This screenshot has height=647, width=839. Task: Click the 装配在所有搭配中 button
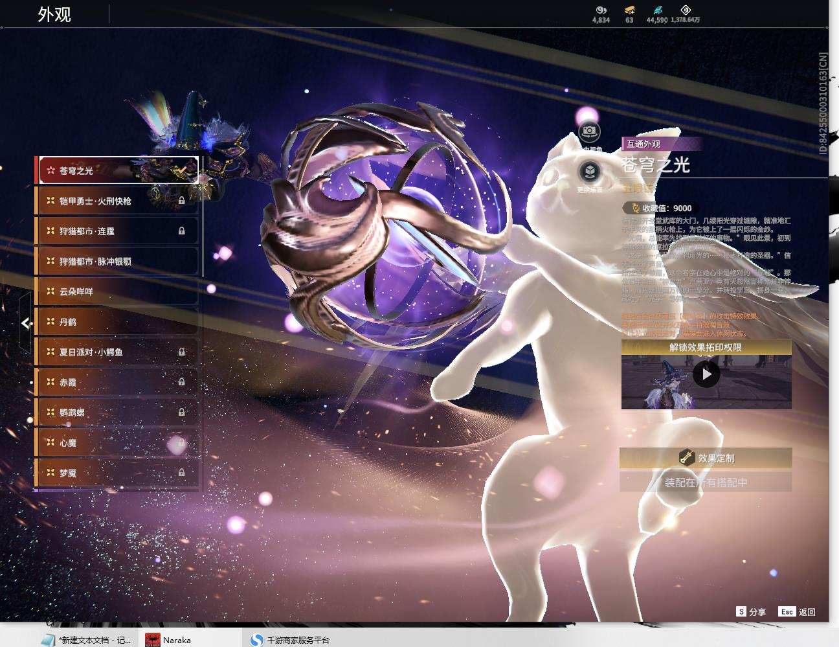point(706,482)
